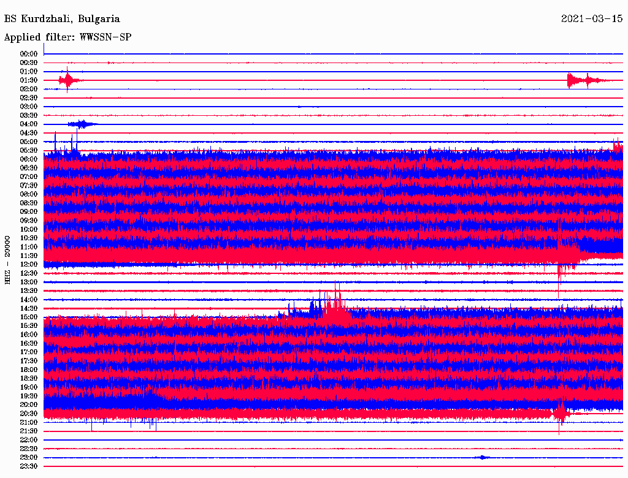The height and width of the screenshot is (478, 628).
Task: Click the 09:00 time label
Action: (29, 211)
